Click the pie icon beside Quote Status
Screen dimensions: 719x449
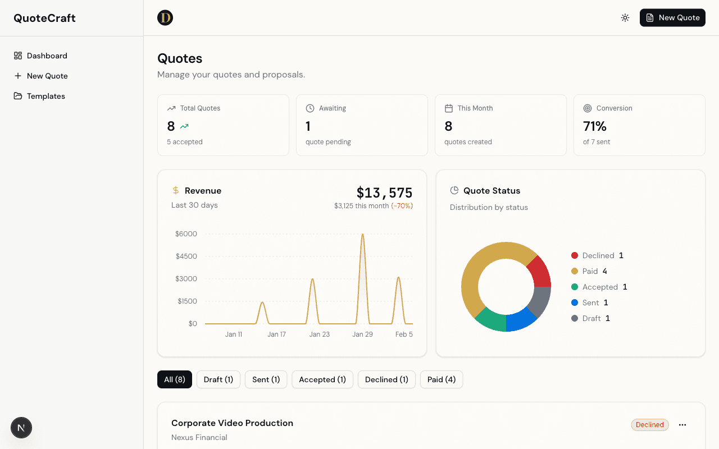pos(454,190)
